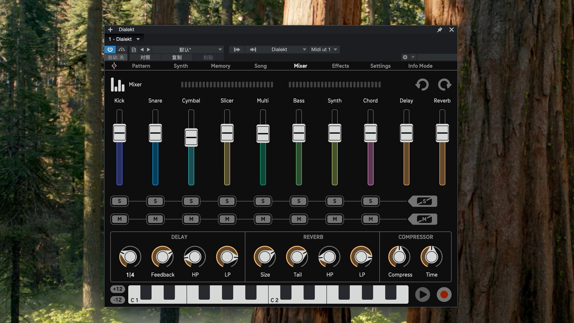Toggle Info Mode

click(420, 66)
